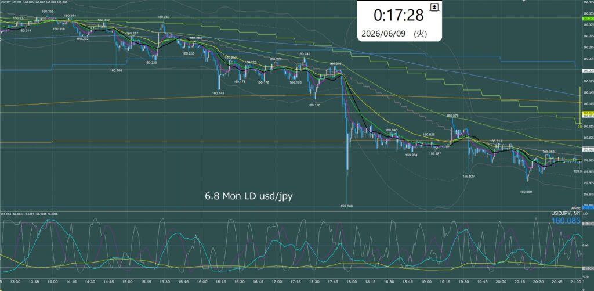
Task: Click the 159.888 low price label
Action: 526,192
